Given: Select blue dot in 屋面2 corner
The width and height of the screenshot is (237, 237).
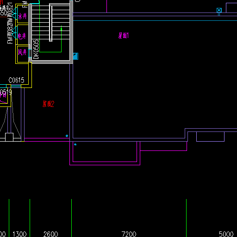Looking at the screenshot, I should click(x=67, y=136).
